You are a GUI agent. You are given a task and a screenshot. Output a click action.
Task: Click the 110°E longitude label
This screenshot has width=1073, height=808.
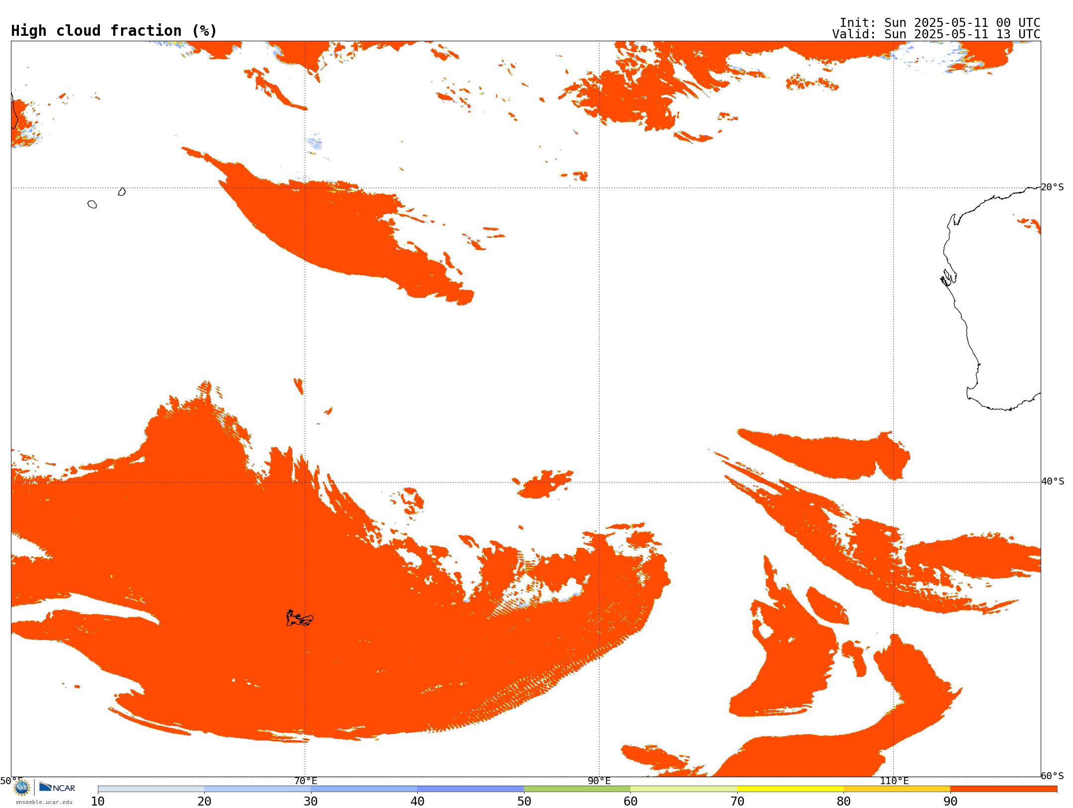[894, 781]
